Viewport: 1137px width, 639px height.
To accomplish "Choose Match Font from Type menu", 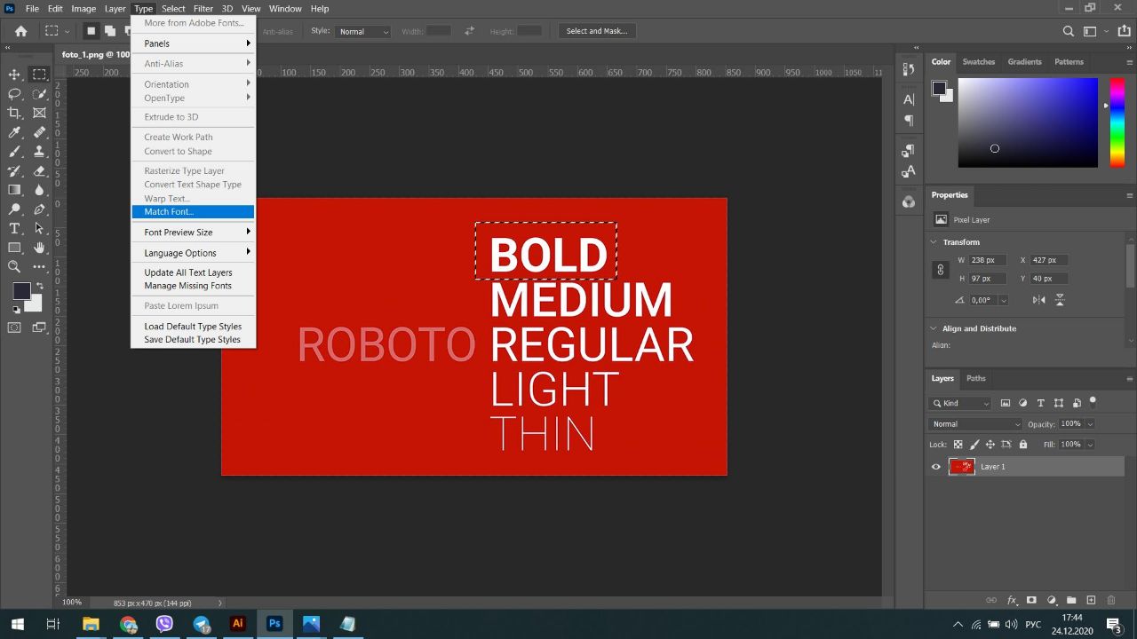I will click(x=194, y=212).
